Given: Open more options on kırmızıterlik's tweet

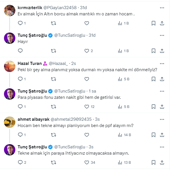Looking at the screenshot, I should [x=162, y=8].
